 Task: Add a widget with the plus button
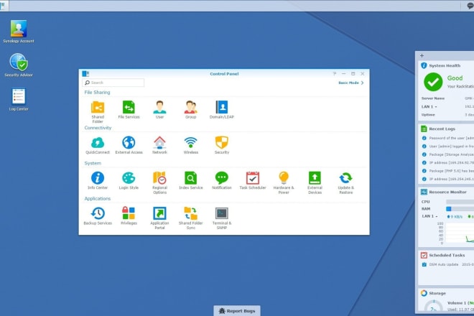coord(422,55)
